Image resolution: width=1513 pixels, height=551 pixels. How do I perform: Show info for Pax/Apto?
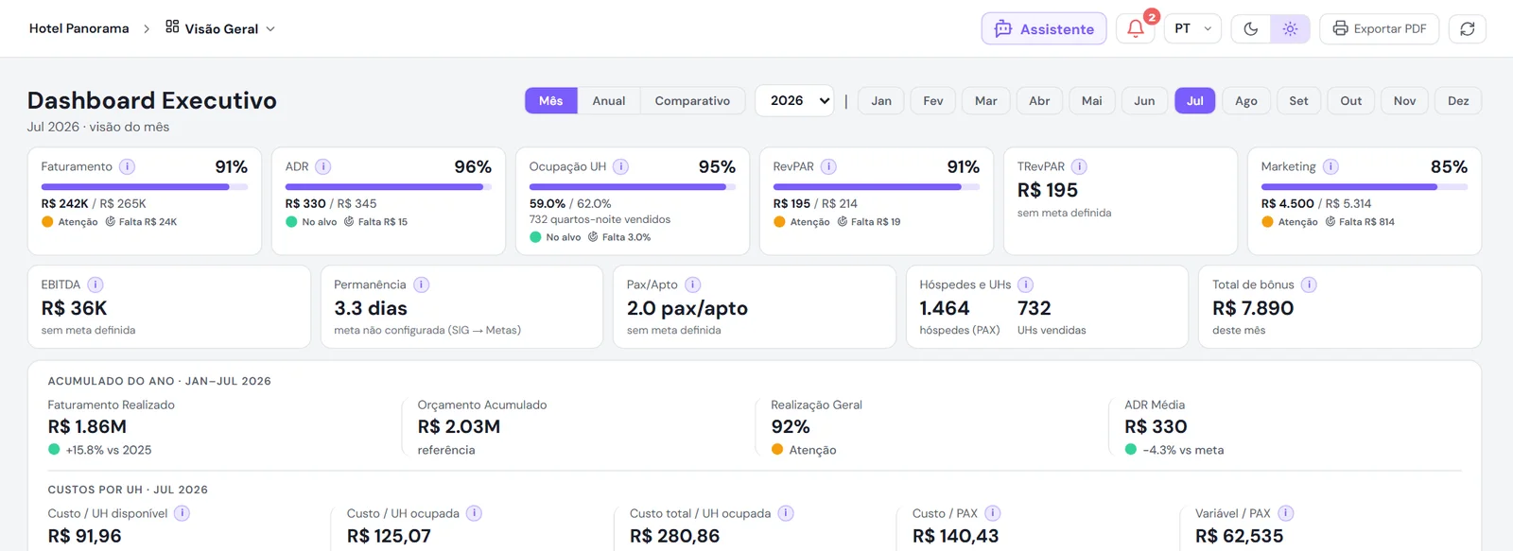[x=692, y=284]
